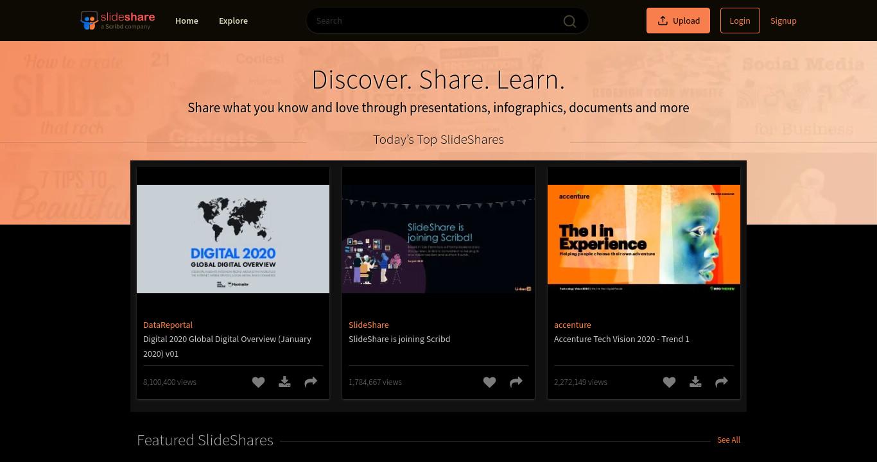Screen dimensions: 877x462
Task: Open the SlideShare author link
Action: coord(369,325)
